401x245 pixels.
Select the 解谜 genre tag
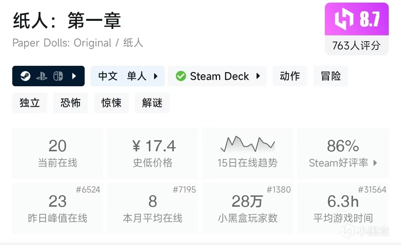point(152,103)
